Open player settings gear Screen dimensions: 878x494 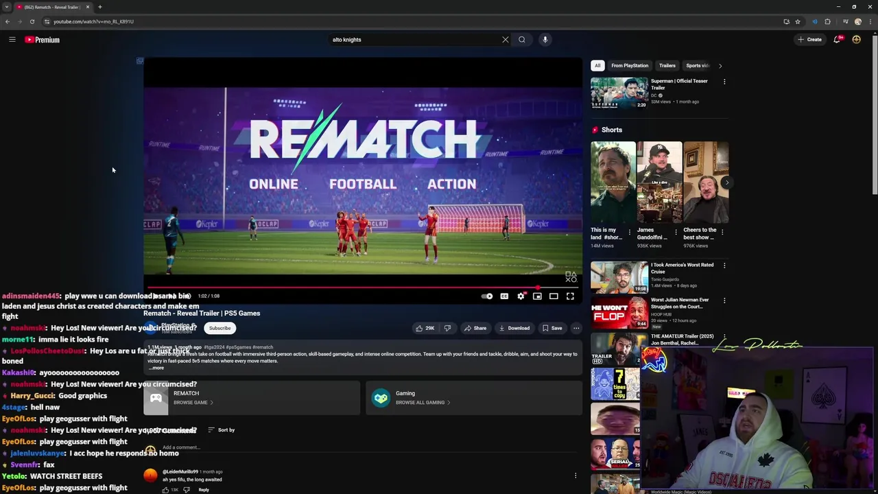pos(521,296)
